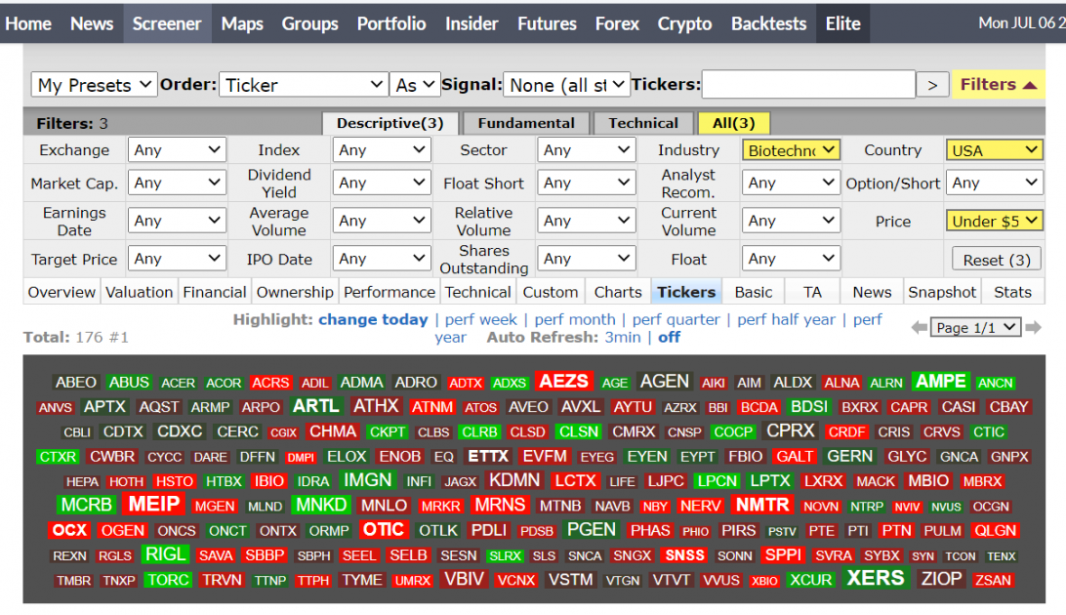Viewport: 1066px width, 615px height.
Task: Open the NMTR ticker
Action: point(762,505)
